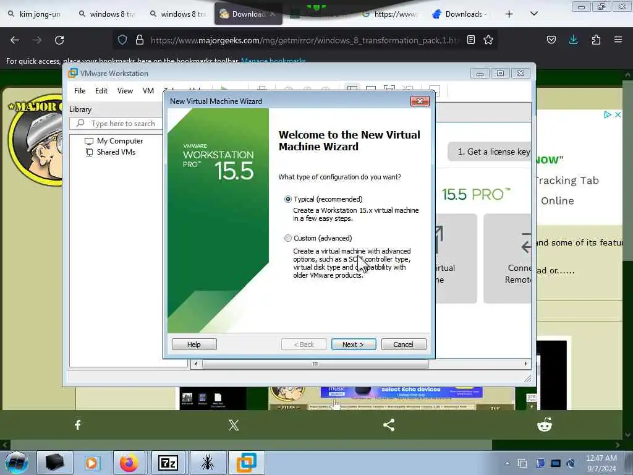The width and height of the screenshot is (633, 475).
Task: Share the page on X (Twitter)
Action: [233, 425]
